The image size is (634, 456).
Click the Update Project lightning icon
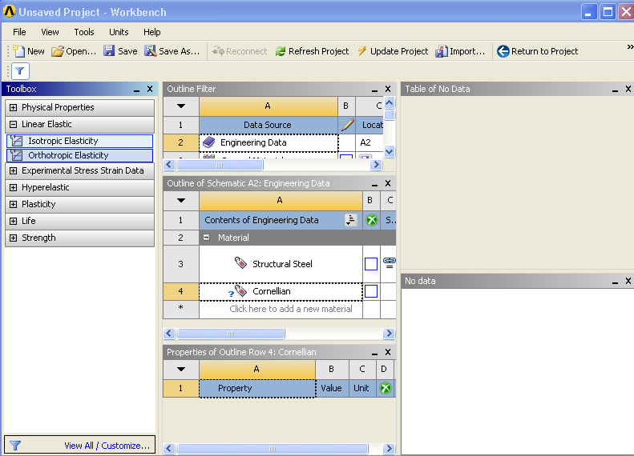[362, 51]
